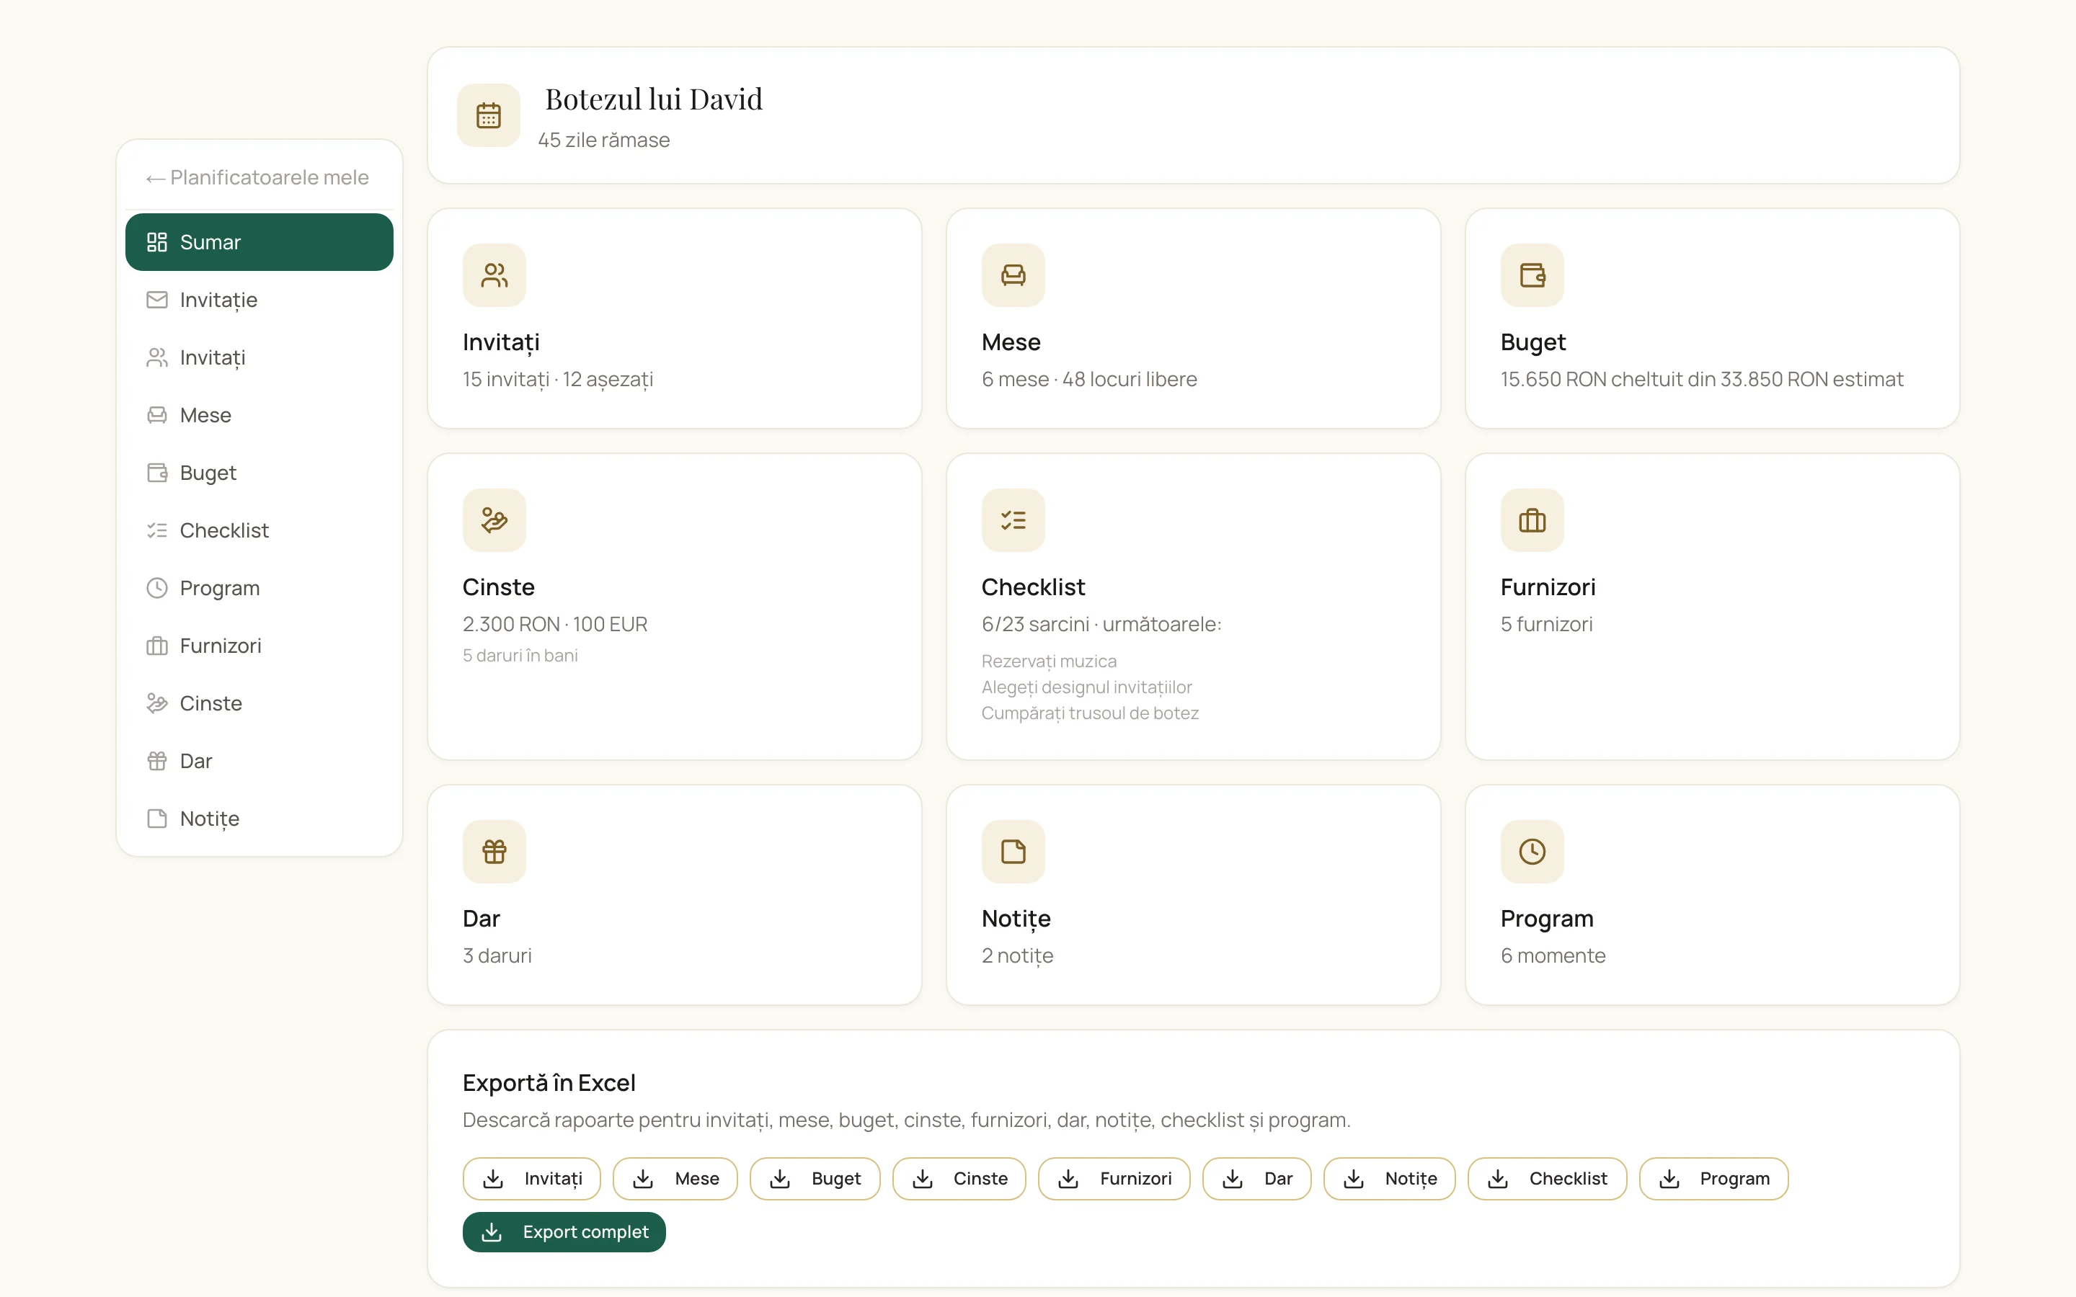This screenshot has height=1297, width=2076.
Task: Click the hand icon next to sidebar Cinste
Action: [x=157, y=703]
